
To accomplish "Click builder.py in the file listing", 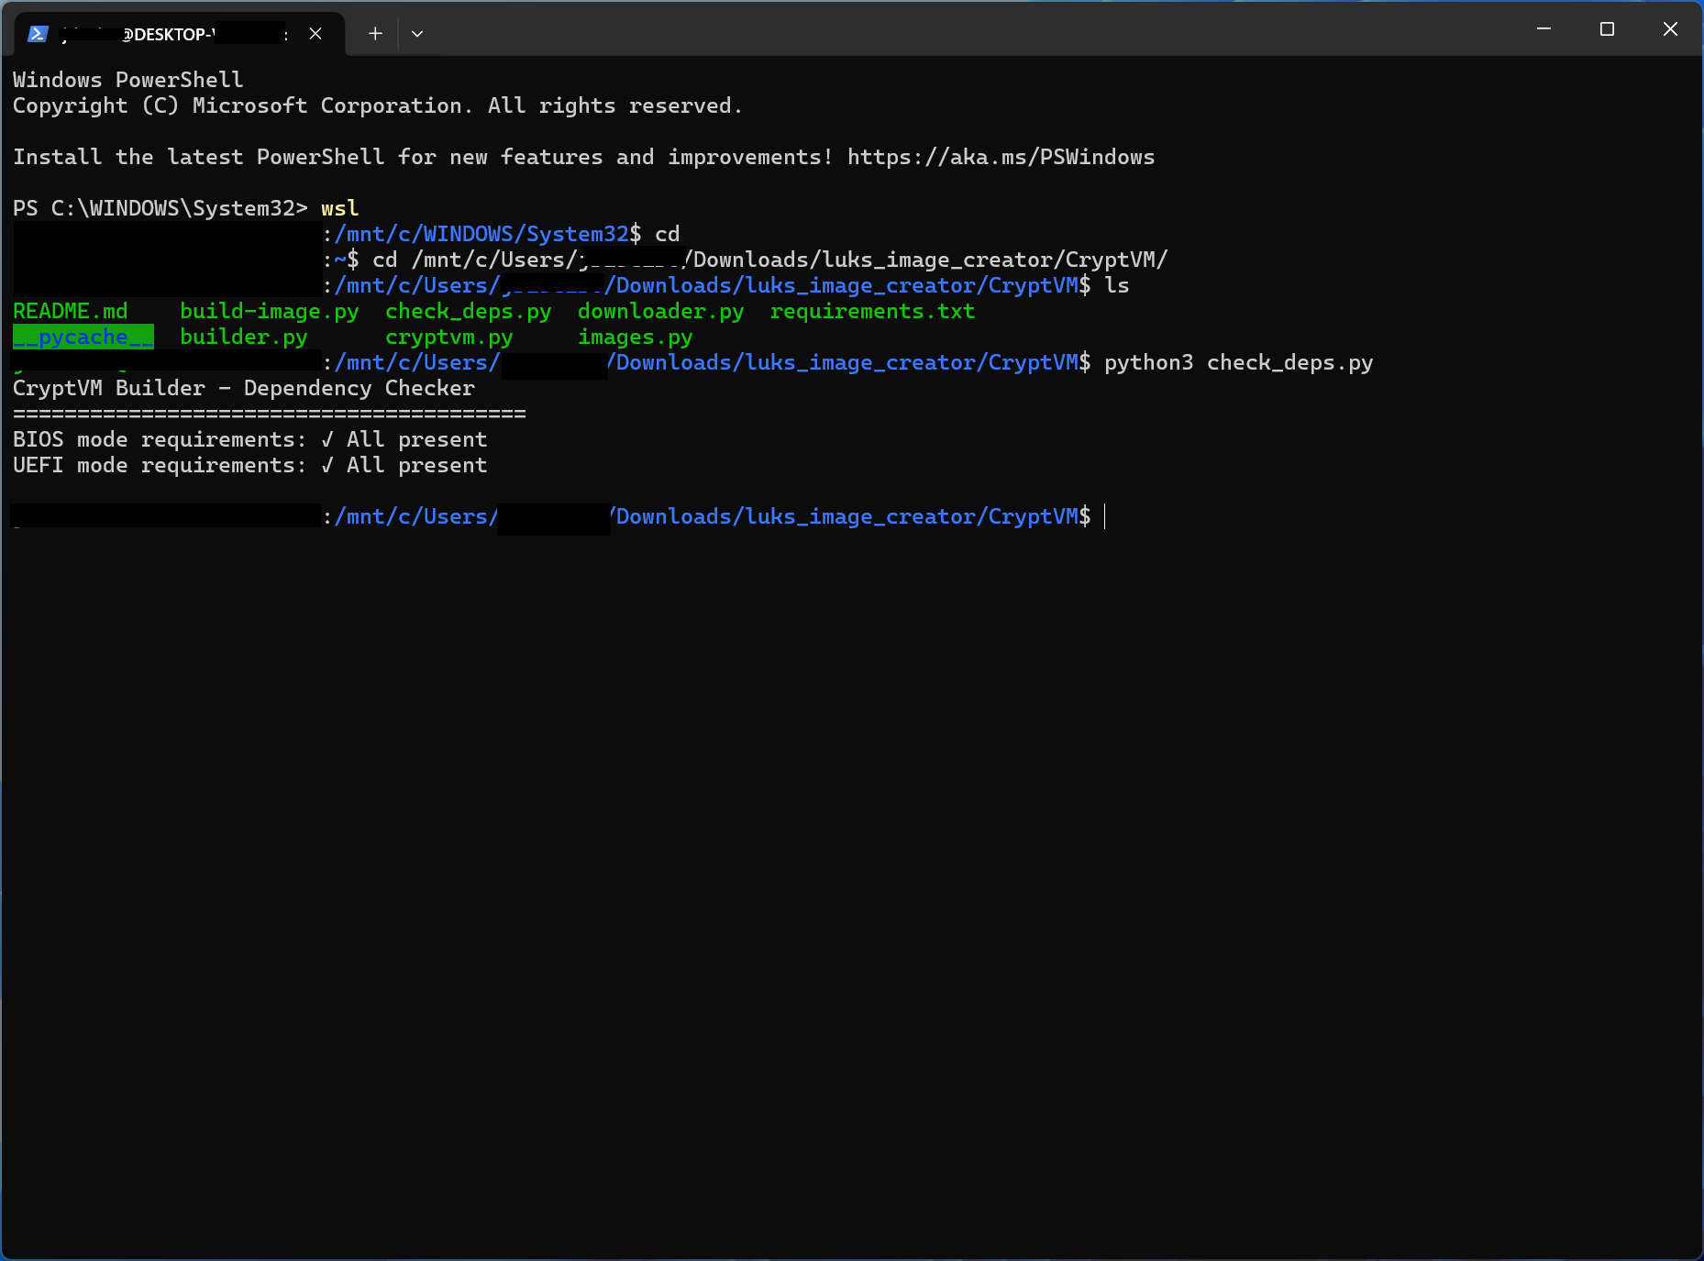I will [x=243, y=337].
